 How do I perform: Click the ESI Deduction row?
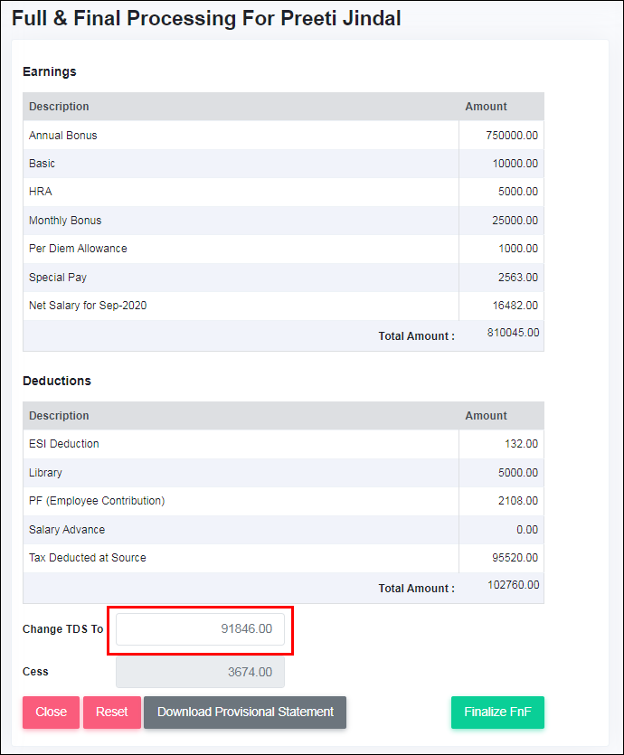284,444
